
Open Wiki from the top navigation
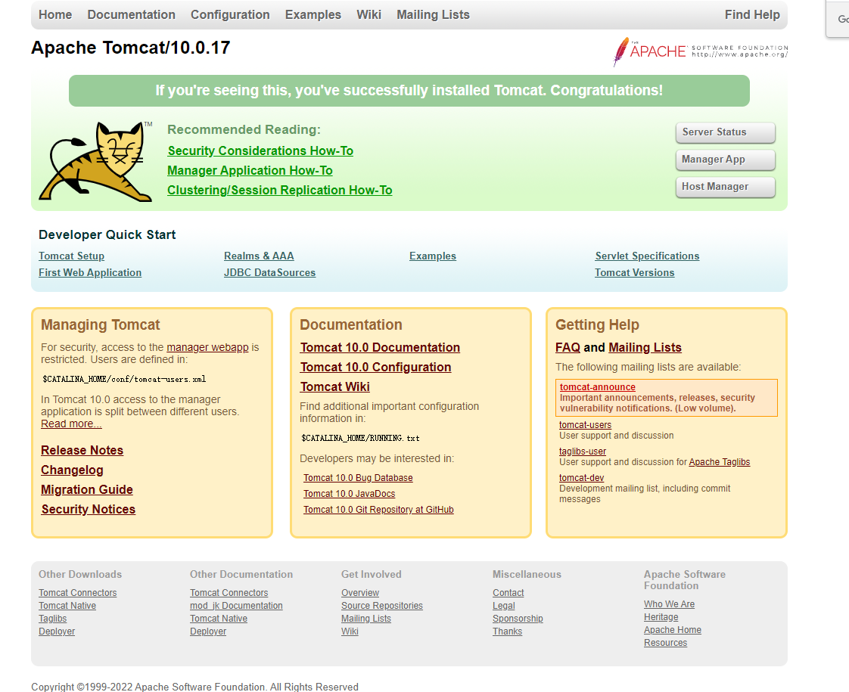pyautogui.click(x=369, y=14)
